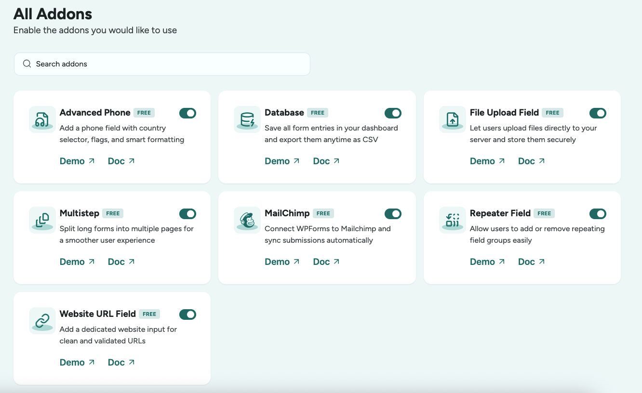Click the Advanced Phone addon icon
This screenshot has height=393, width=642.
coord(42,119)
